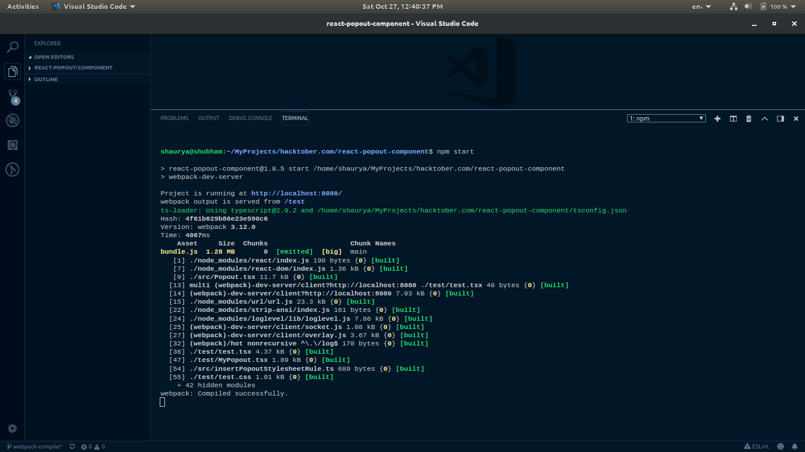This screenshot has width=805, height=452.
Task: Click the 'webpack-dev-server' script line
Action: [202, 177]
